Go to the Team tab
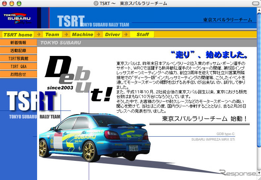Image resolution: width=261 pixels, height=180 pixels. point(52,34)
